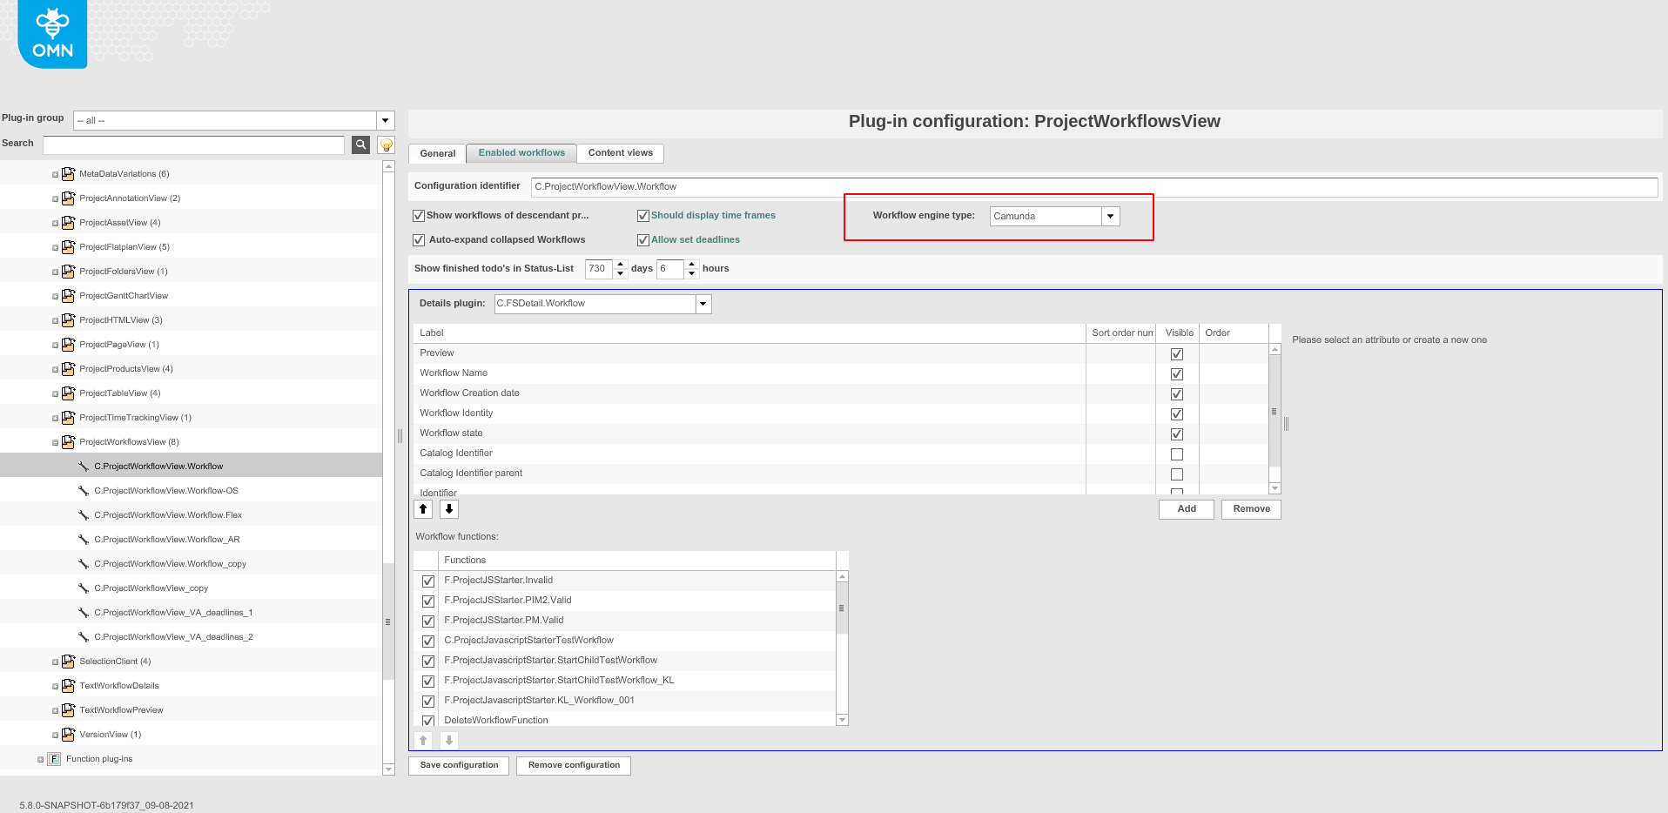Uncheck Should display time frames
1668x813 pixels.
[643, 216]
